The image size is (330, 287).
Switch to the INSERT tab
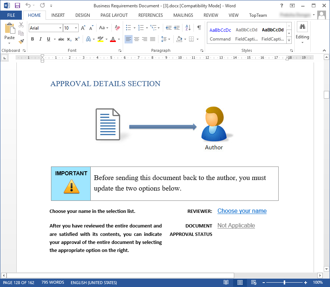(58, 15)
